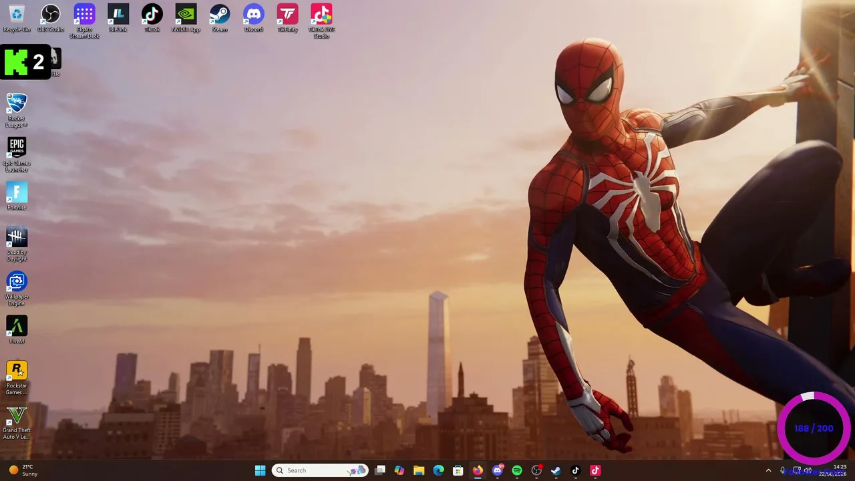855x481 pixels.
Task: Open the Windows Start menu
Action: pyautogui.click(x=260, y=470)
